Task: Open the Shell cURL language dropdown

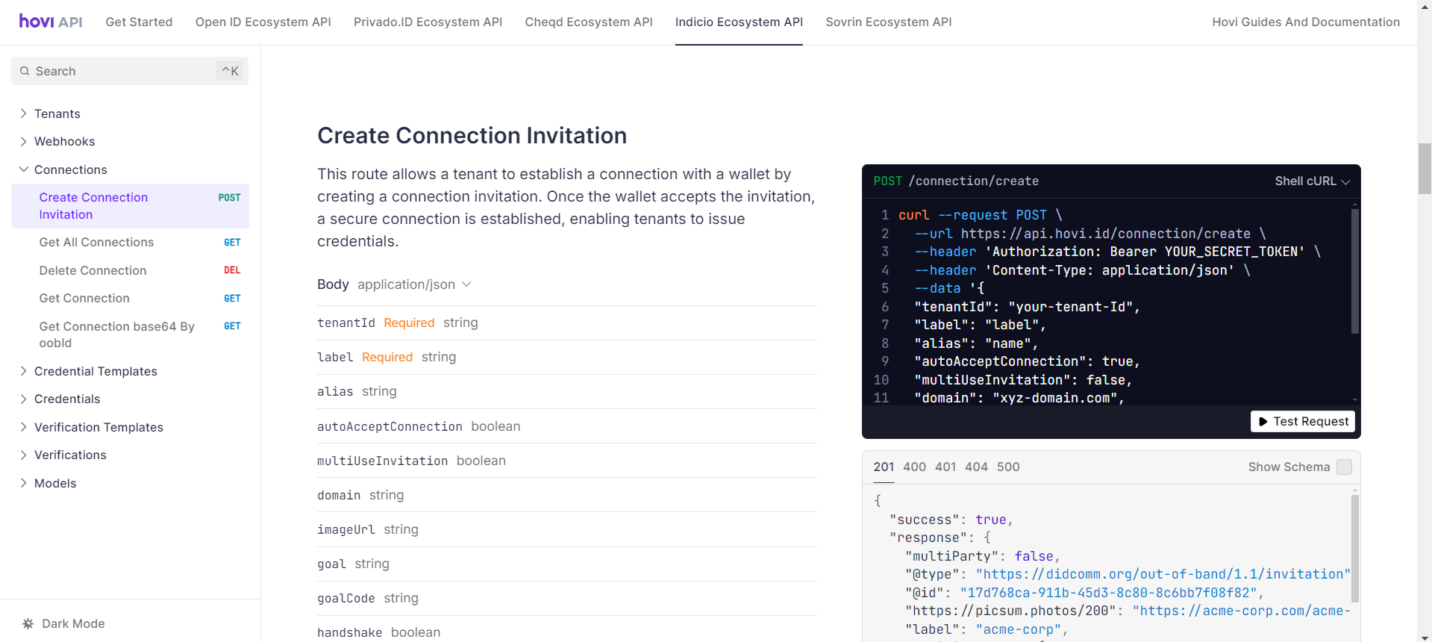Action: click(x=1312, y=181)
